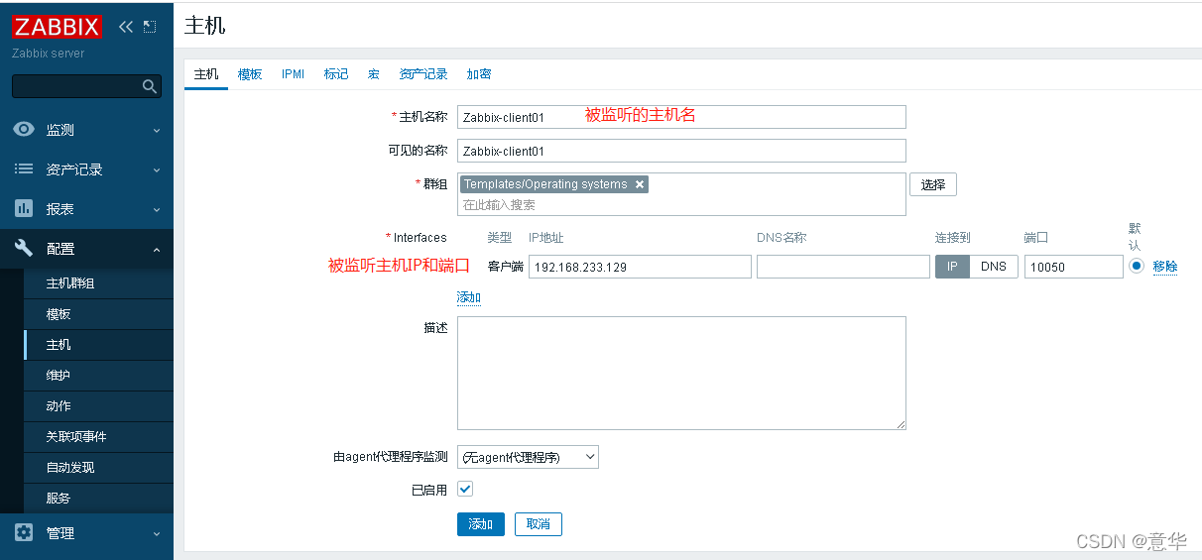Switch to the 模板 tab
Viewport: 1202px width, 560px height.
click(250, 74)
